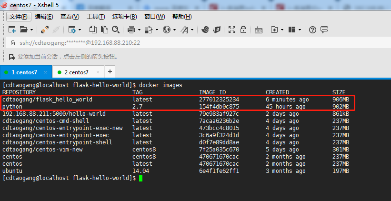The image size is (391, 201).
Task: Expand the layout arrangement dropdown arrow
Action: (300, 30)
